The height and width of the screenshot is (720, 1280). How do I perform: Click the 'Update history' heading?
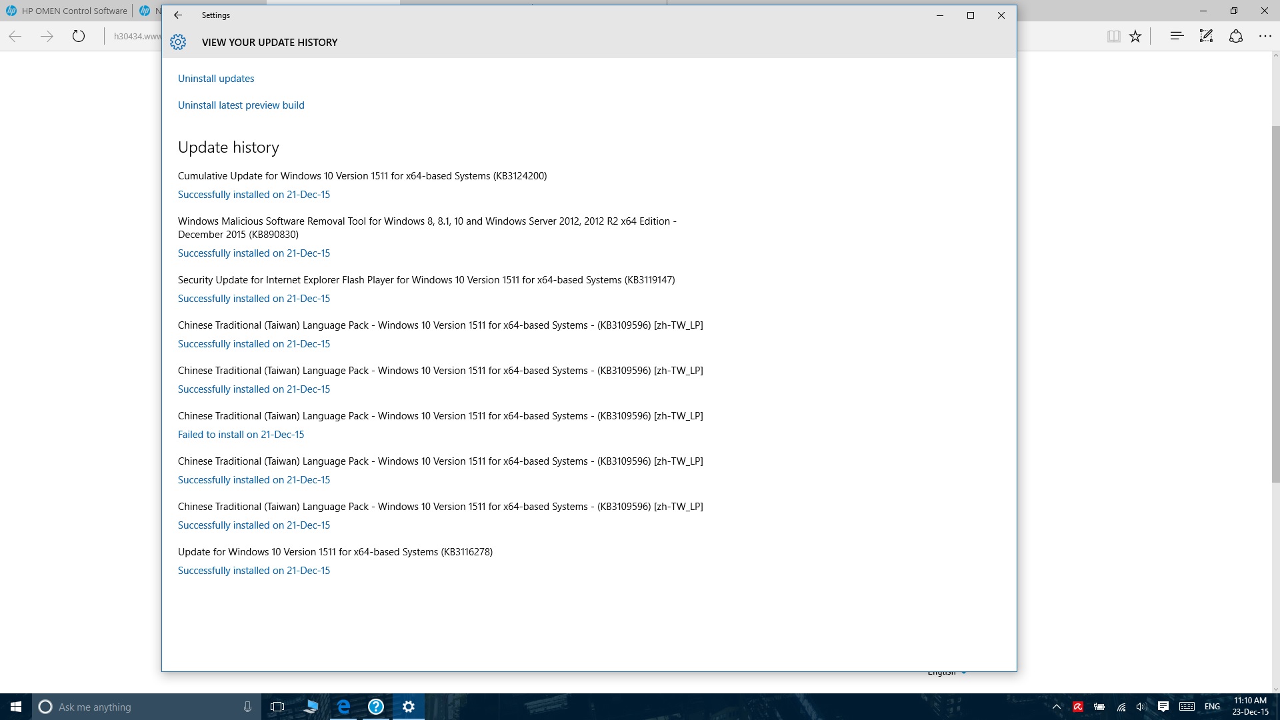tap(229, 147)
